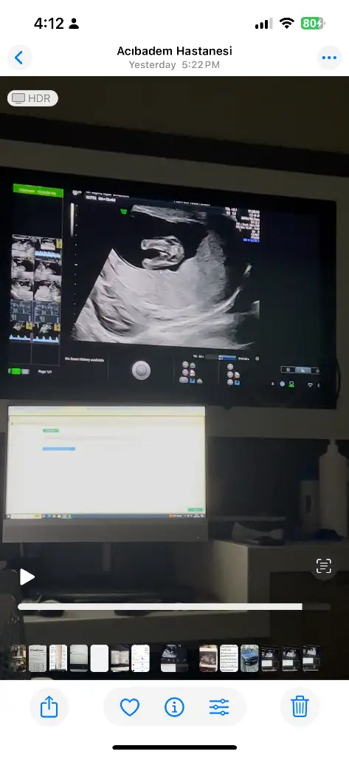Seek along the white video progress bar

coord(160,607)
